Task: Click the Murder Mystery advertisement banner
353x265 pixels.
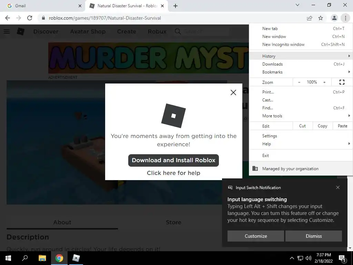Action: tap(149, 58)
